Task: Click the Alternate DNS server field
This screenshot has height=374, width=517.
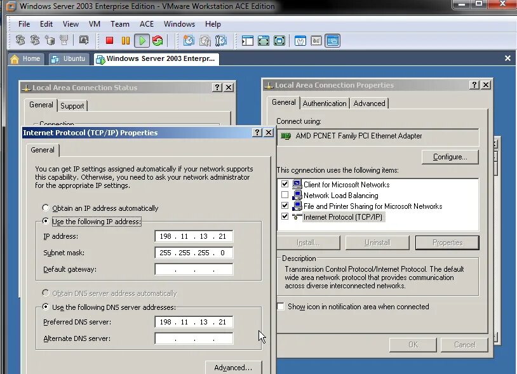Action: pyautogui.click(x=194, y=338)
